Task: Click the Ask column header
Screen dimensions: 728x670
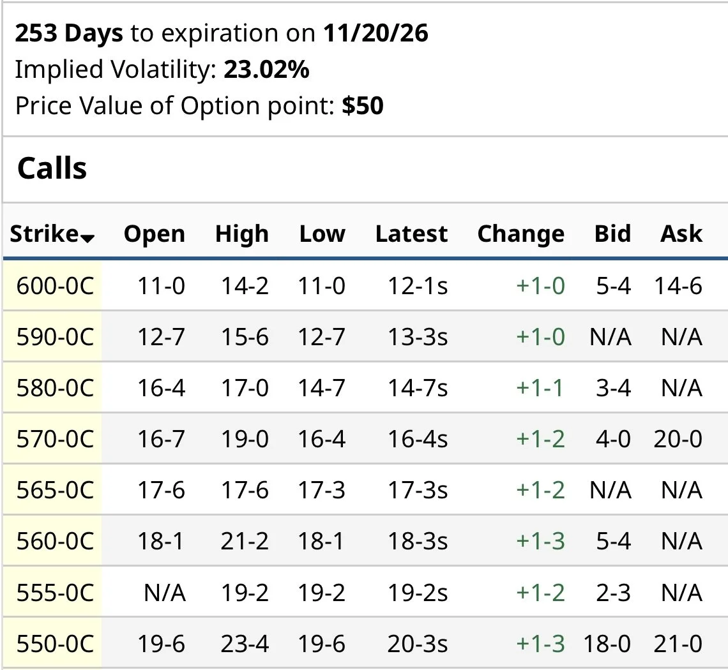Action: point(681,234)
